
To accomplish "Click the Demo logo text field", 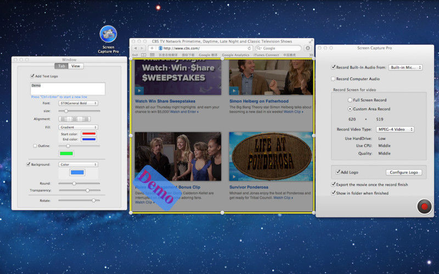I will pyautogui.click(x=67, y=88).
